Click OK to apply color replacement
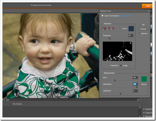Viewport: 156px width, 121px height. pos(143,25)
